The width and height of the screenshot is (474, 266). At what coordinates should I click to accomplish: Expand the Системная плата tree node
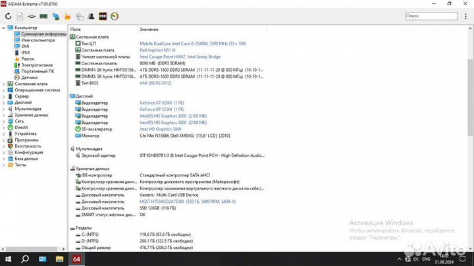pos(4,84)
